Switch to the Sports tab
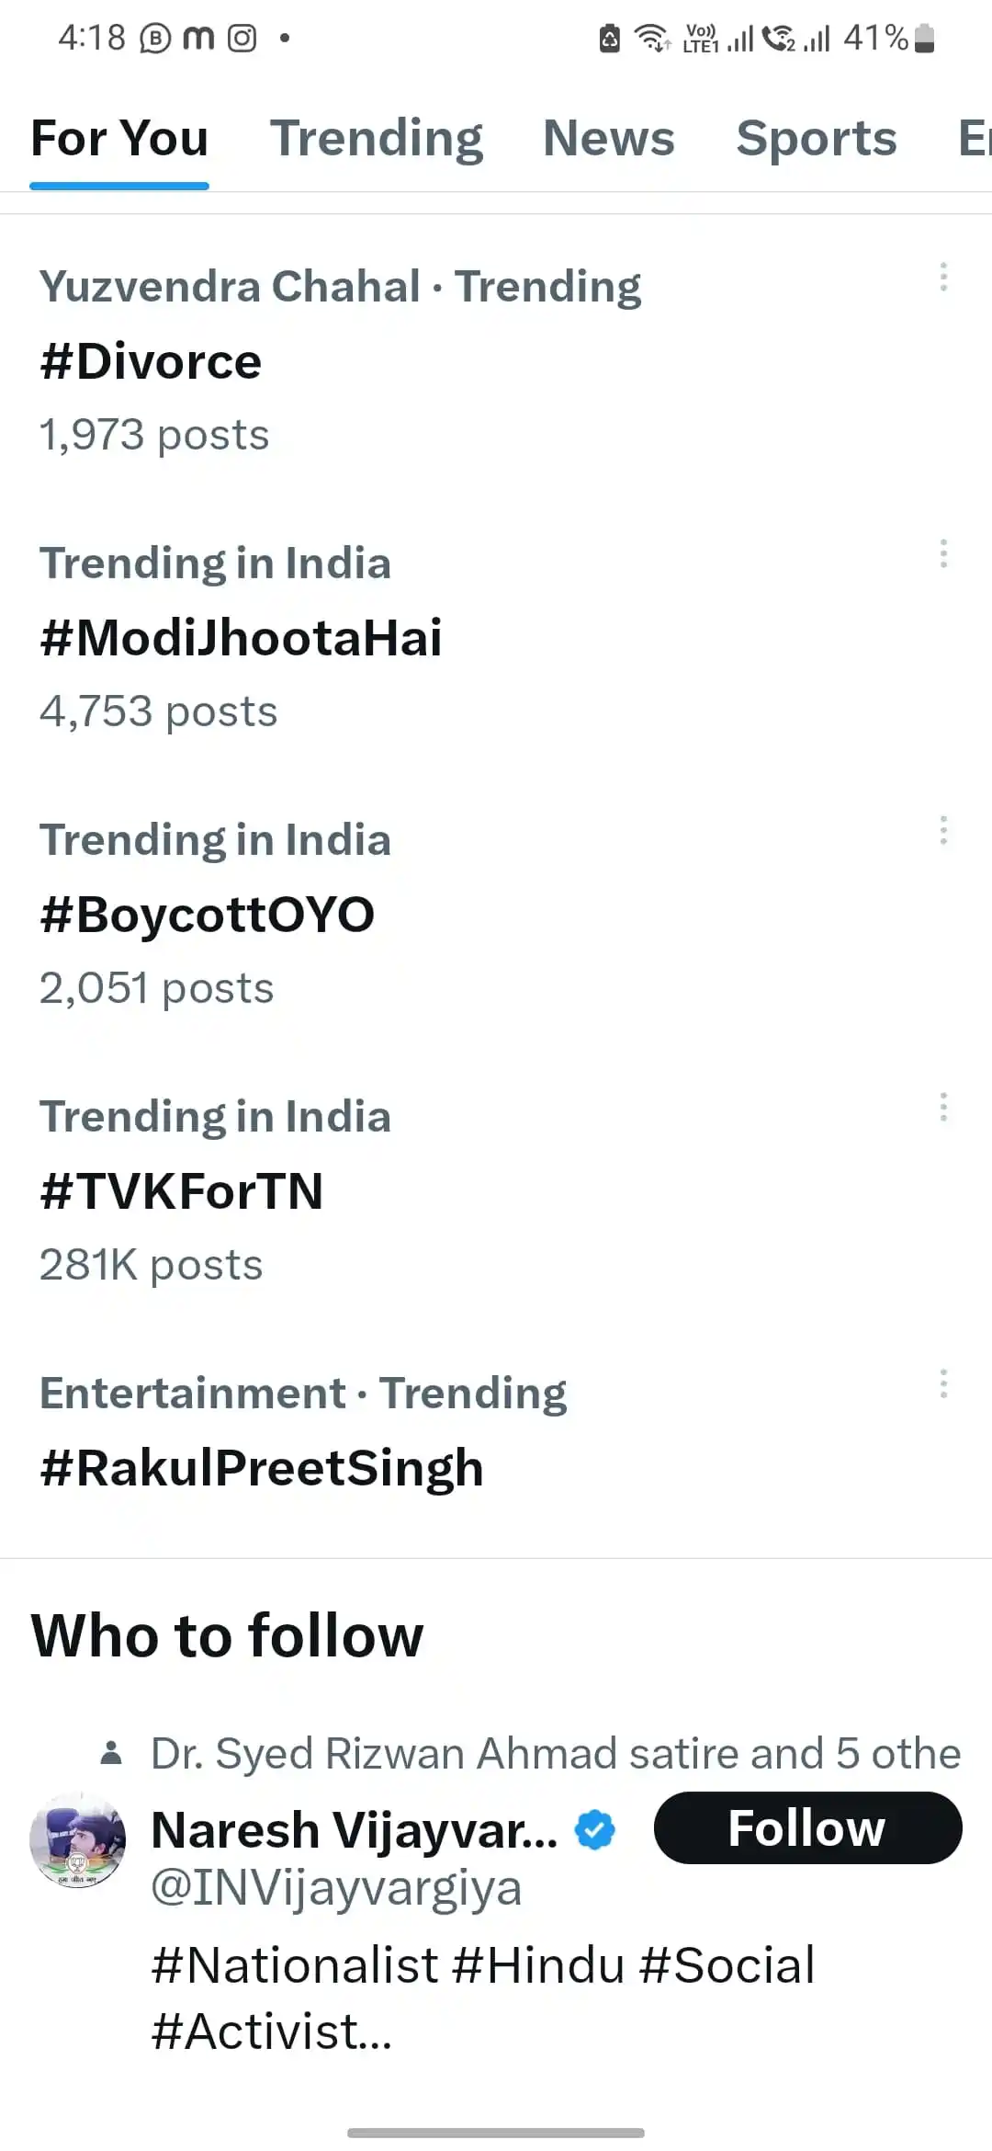The height and width of the screenshot is (2151, 992). pyautogui.click(x=817, y=139)
